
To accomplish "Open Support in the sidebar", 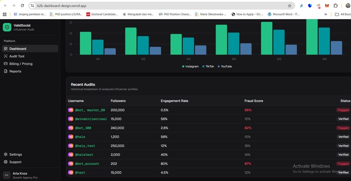I will 30,162.
